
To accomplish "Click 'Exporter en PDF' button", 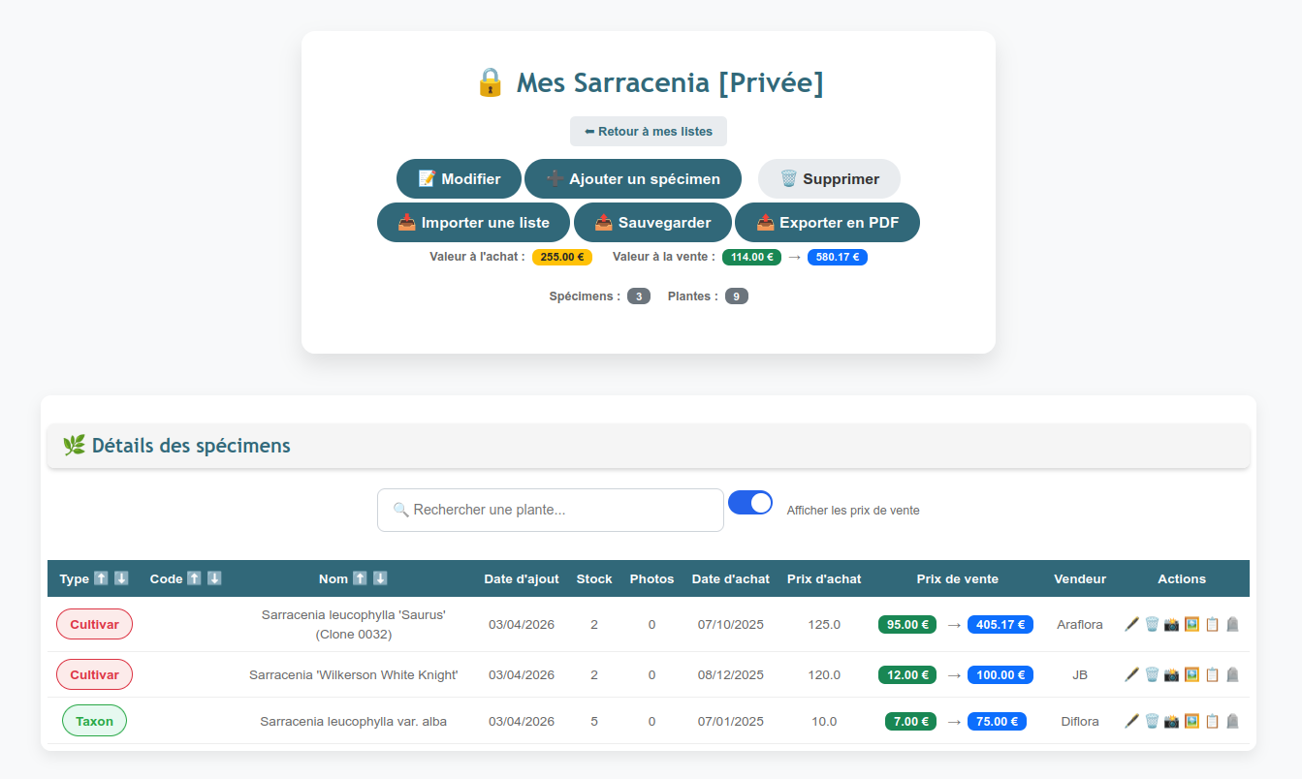I will (827, 223).
